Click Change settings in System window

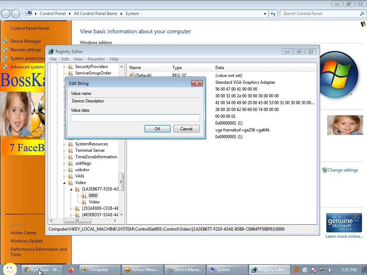click(x=343, y=170)
